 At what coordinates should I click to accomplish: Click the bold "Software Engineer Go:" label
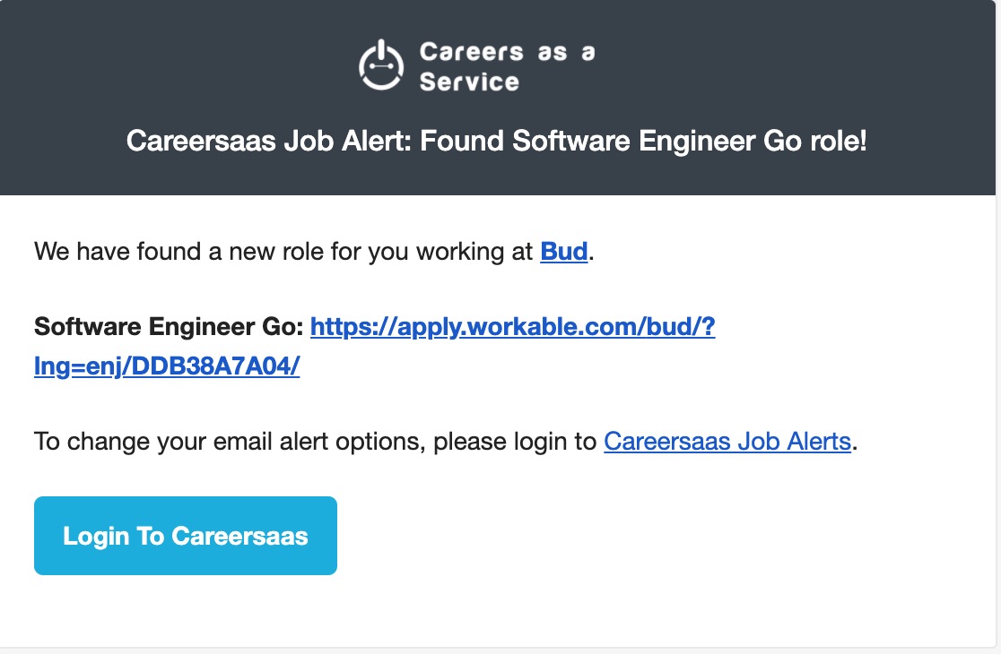click(169, 326)
